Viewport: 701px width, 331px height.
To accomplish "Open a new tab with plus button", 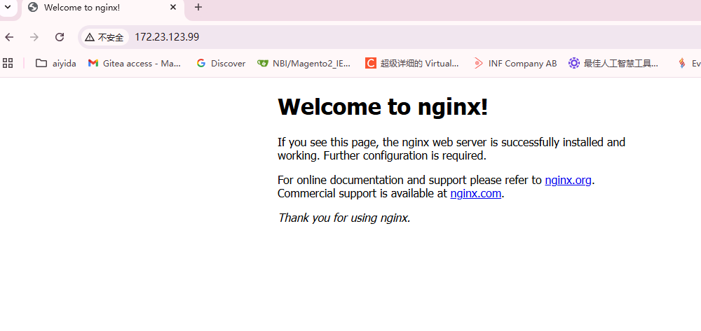I will (x=198, y=7).
